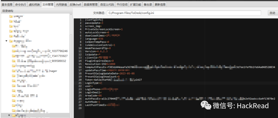
Task: Open the 备忘录 tab
Action: click(x=148, y=5)
